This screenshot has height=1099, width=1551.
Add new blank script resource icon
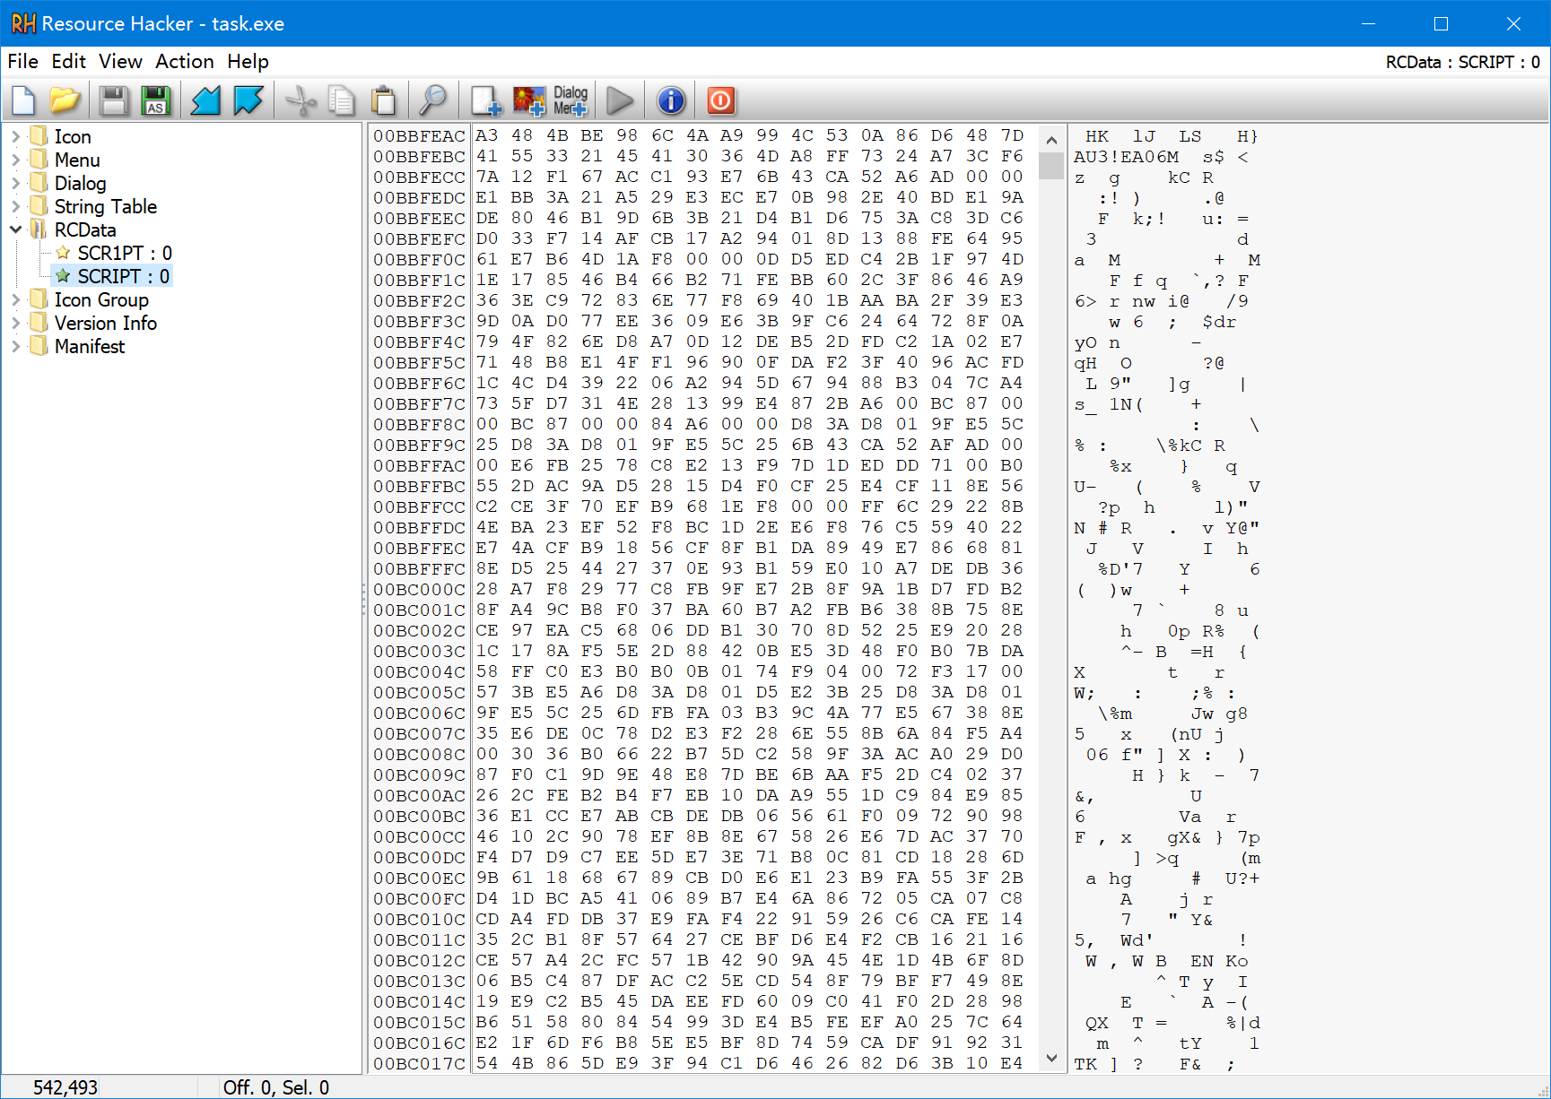click(486, 100)
